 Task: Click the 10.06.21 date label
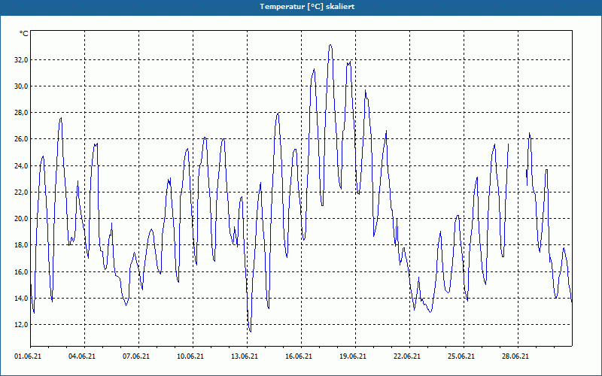[190, 356]
